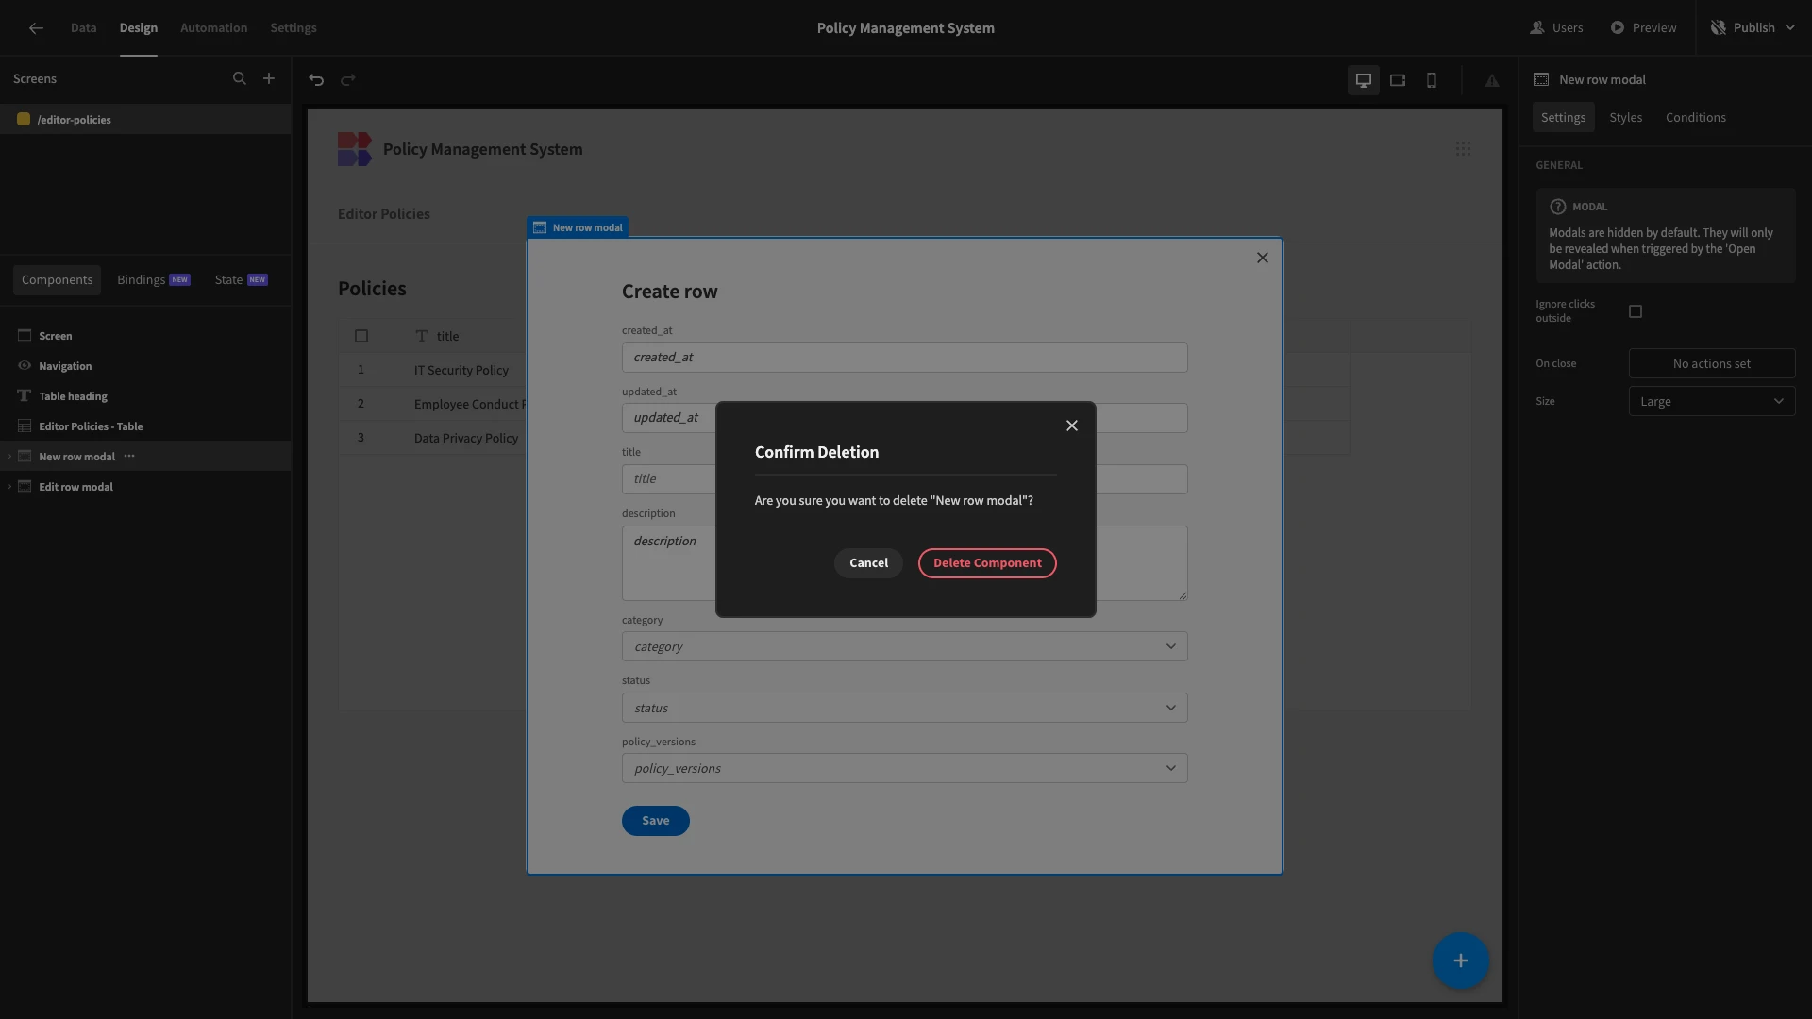Switch to the Components tab
This screenshot has height=1019, width=1812.
pos(58,280)
